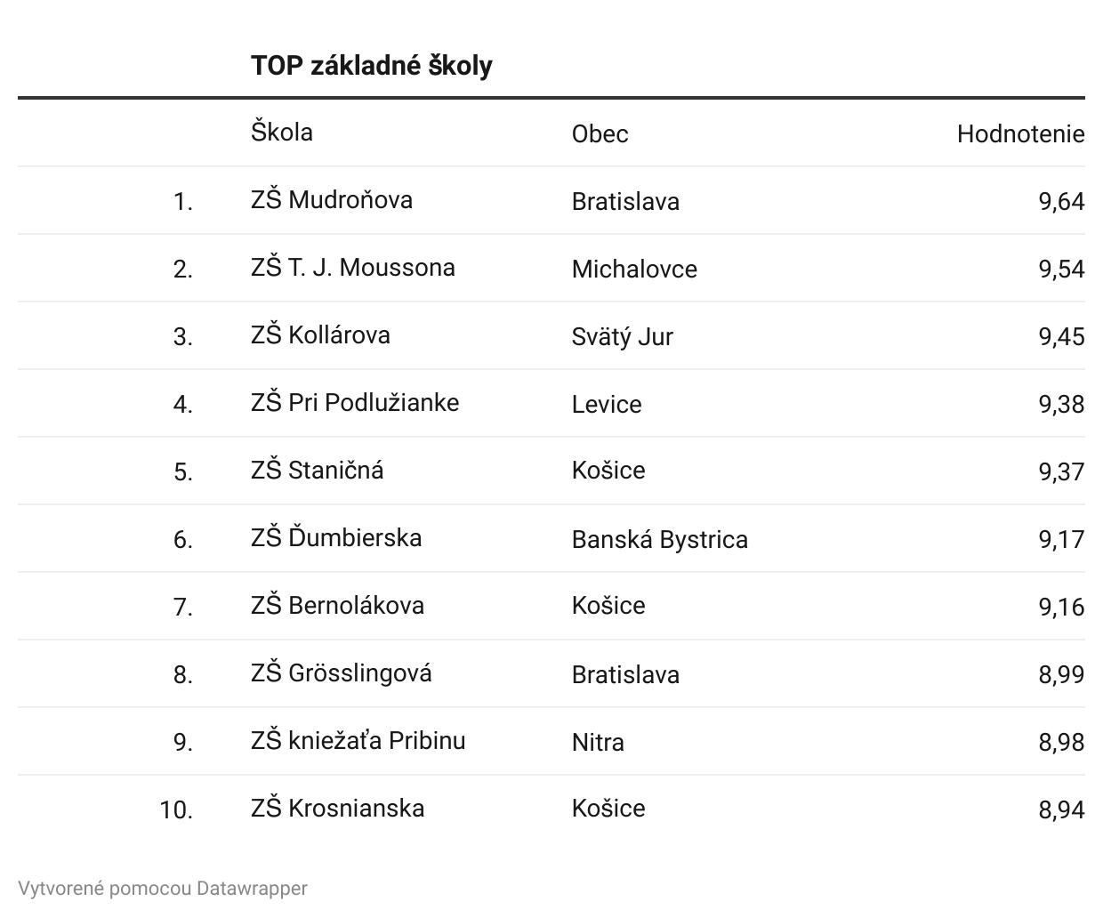Click the Michalovce municipality cell

tap(634, 269)
